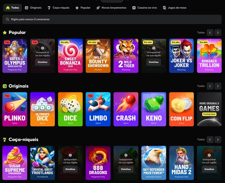Viewport: 225px width, 183px height.
Task: Open Detalhes for Le Fisherman game
Action: coord(154,62)
